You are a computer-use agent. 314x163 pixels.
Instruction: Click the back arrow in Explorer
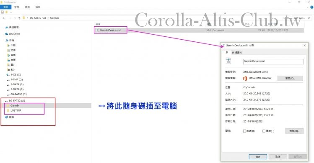coord(4,18)
